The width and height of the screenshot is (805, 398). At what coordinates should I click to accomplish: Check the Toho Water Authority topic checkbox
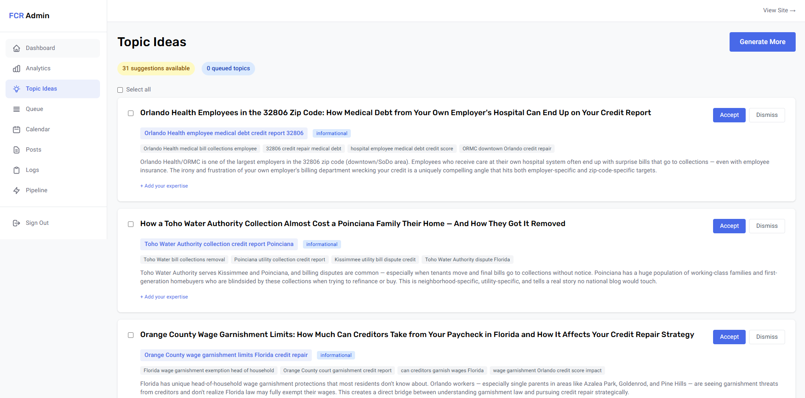click(131, 224)
